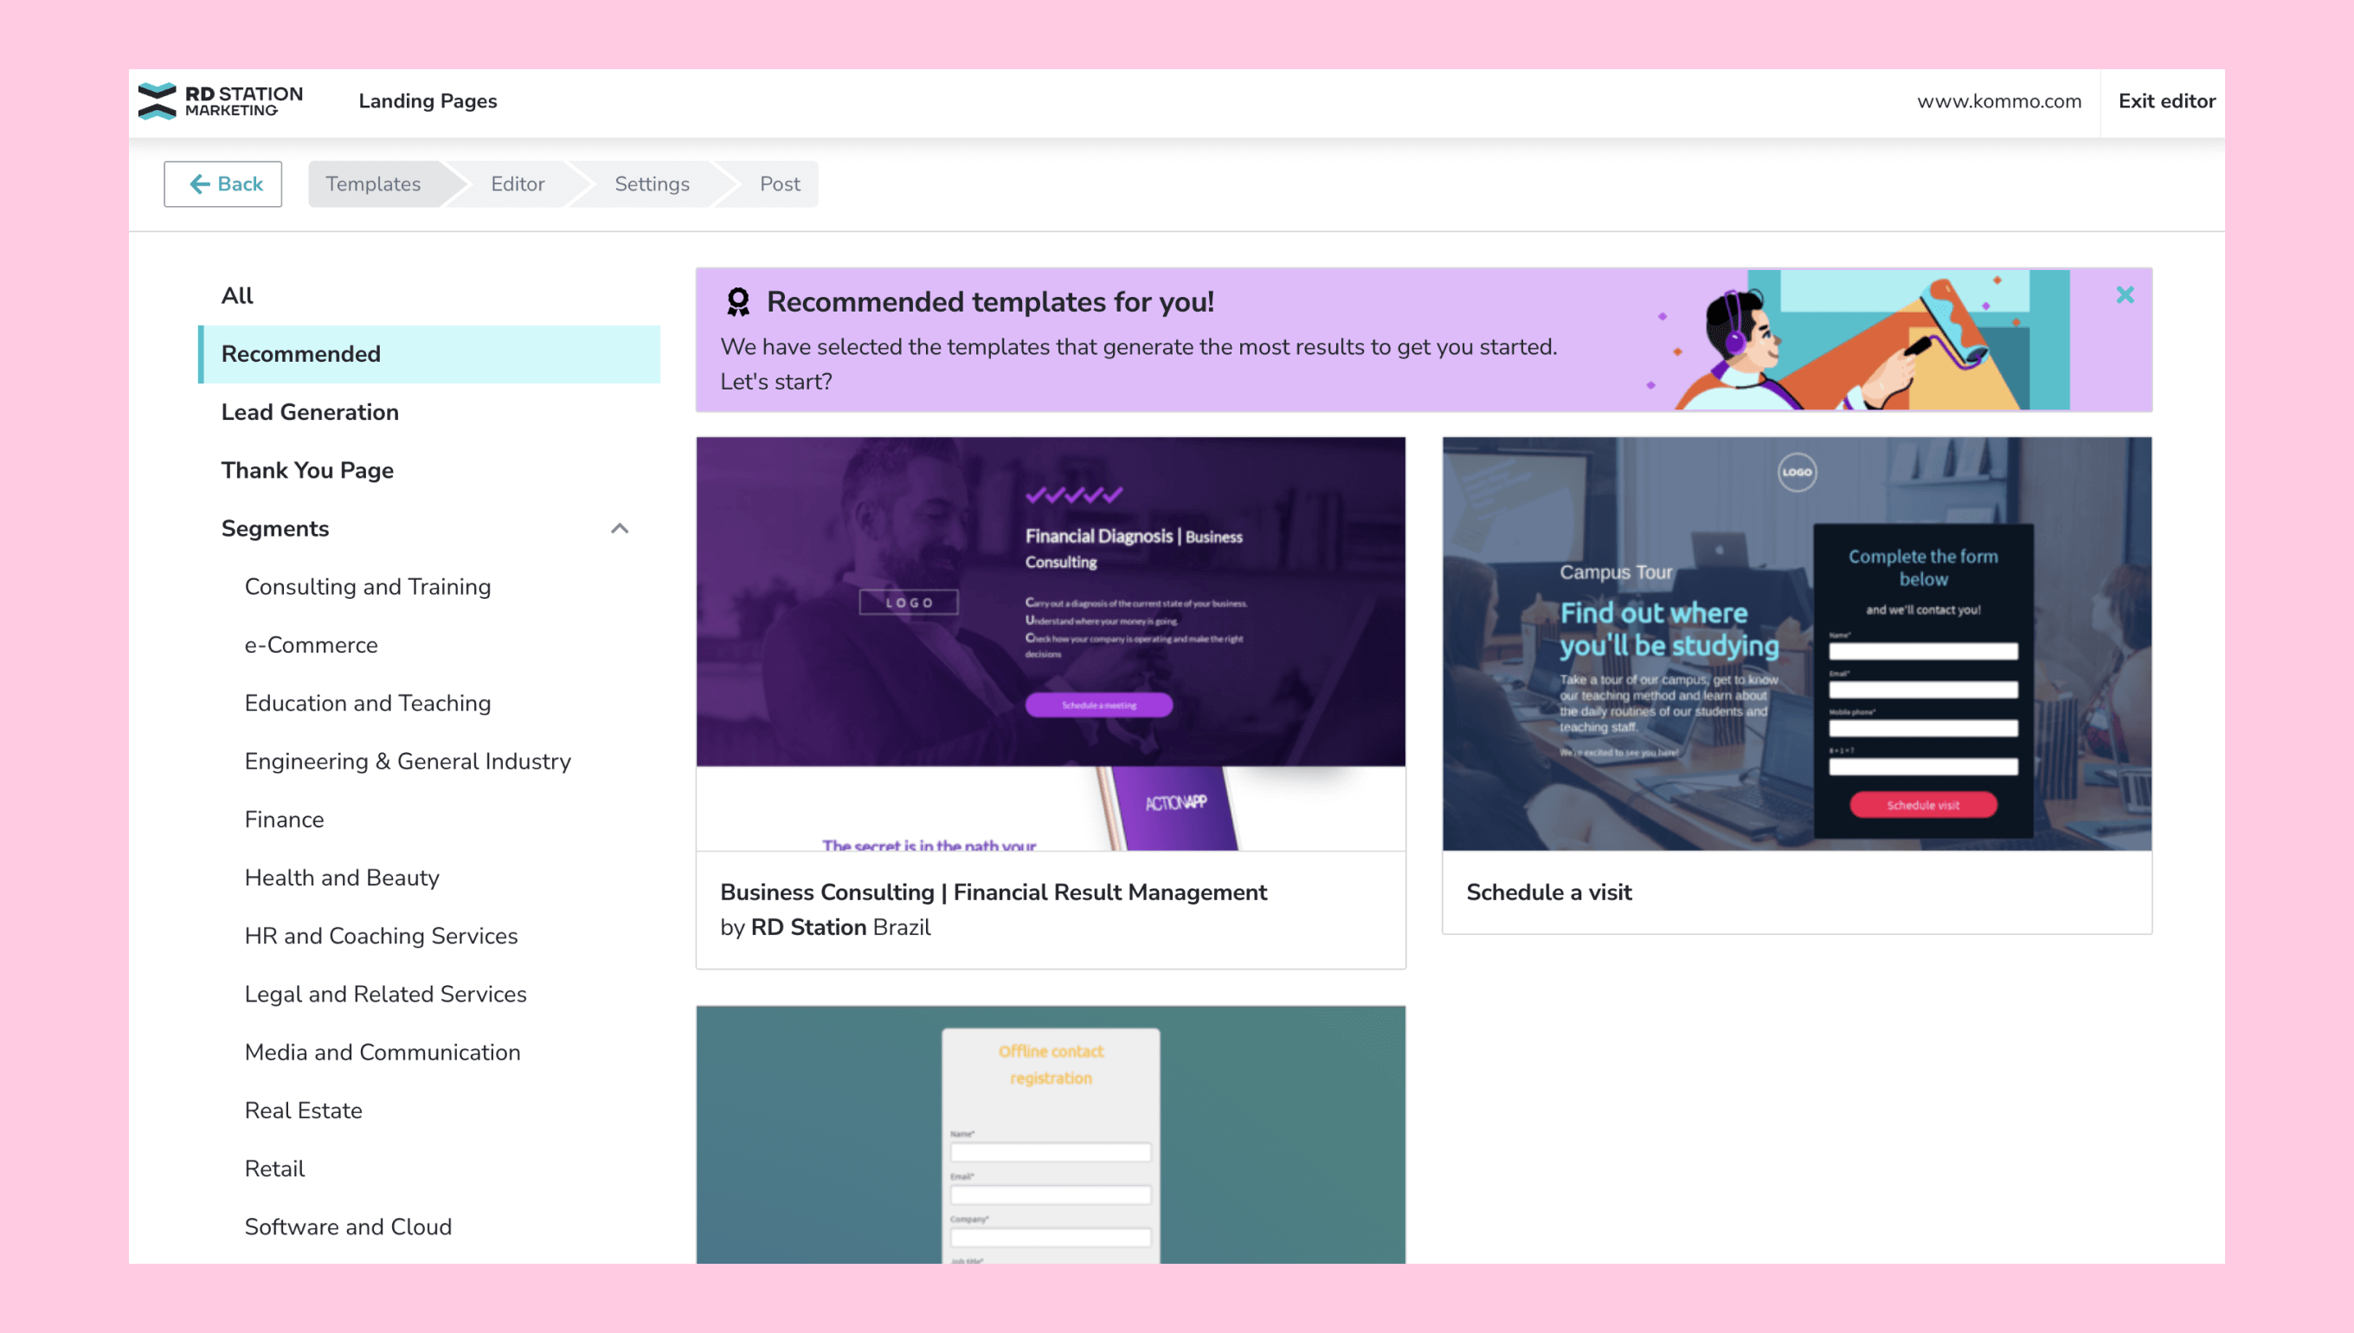The width and height of the screenshot is (2354, 1333).
Task: Select the All templates category
Action: [x=237, y=296]
